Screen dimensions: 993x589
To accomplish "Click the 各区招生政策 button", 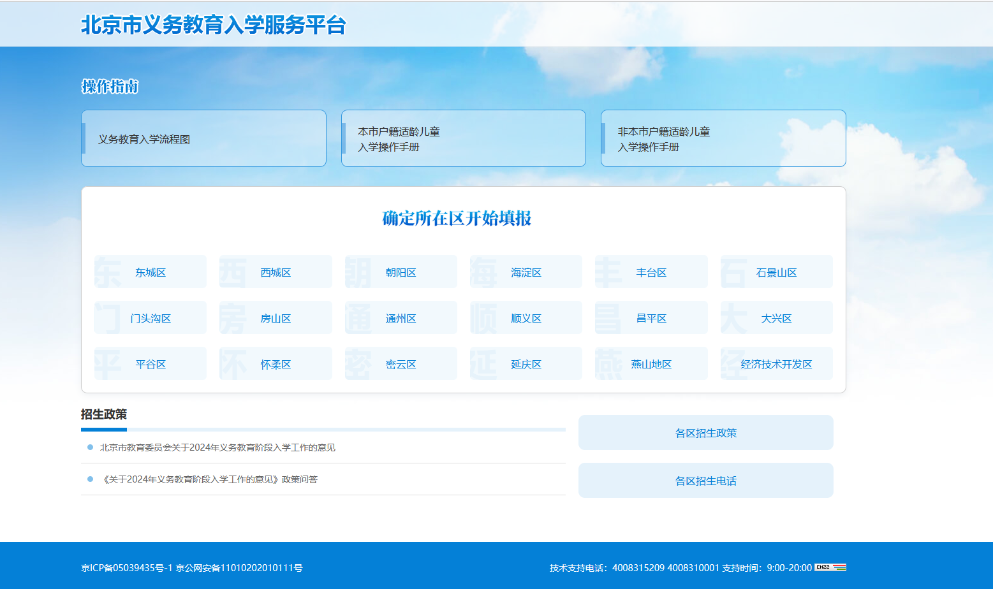I will (705, 433).
